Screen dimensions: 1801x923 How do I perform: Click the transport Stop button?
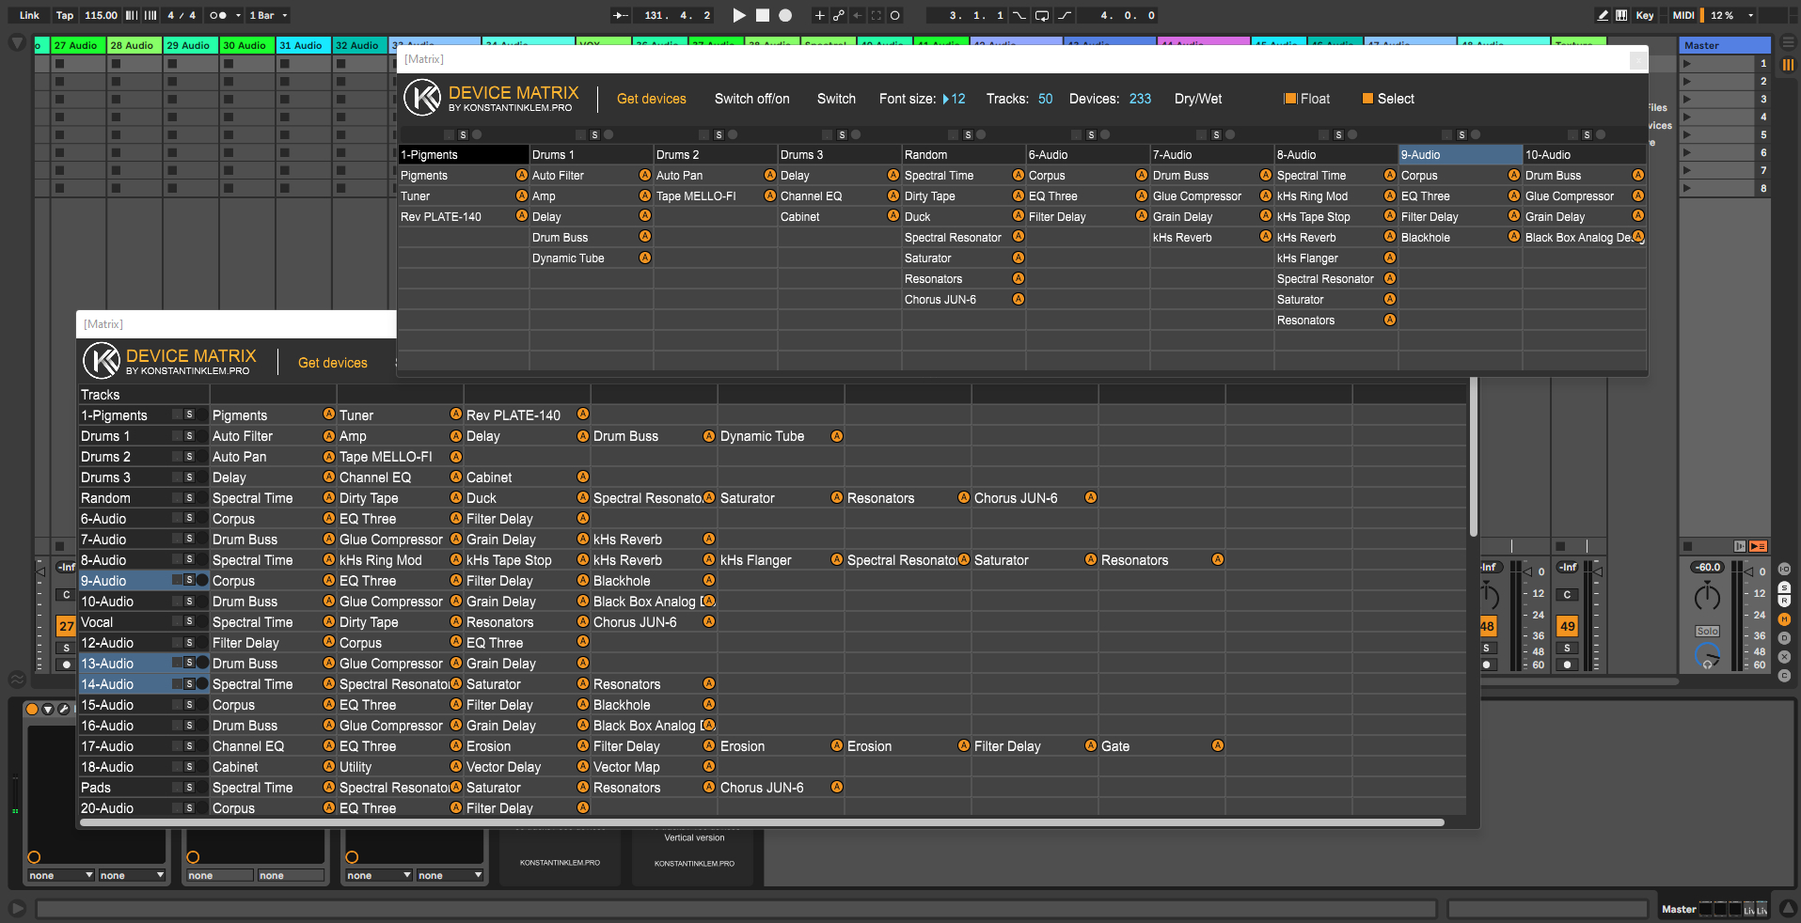coord(762,15)
